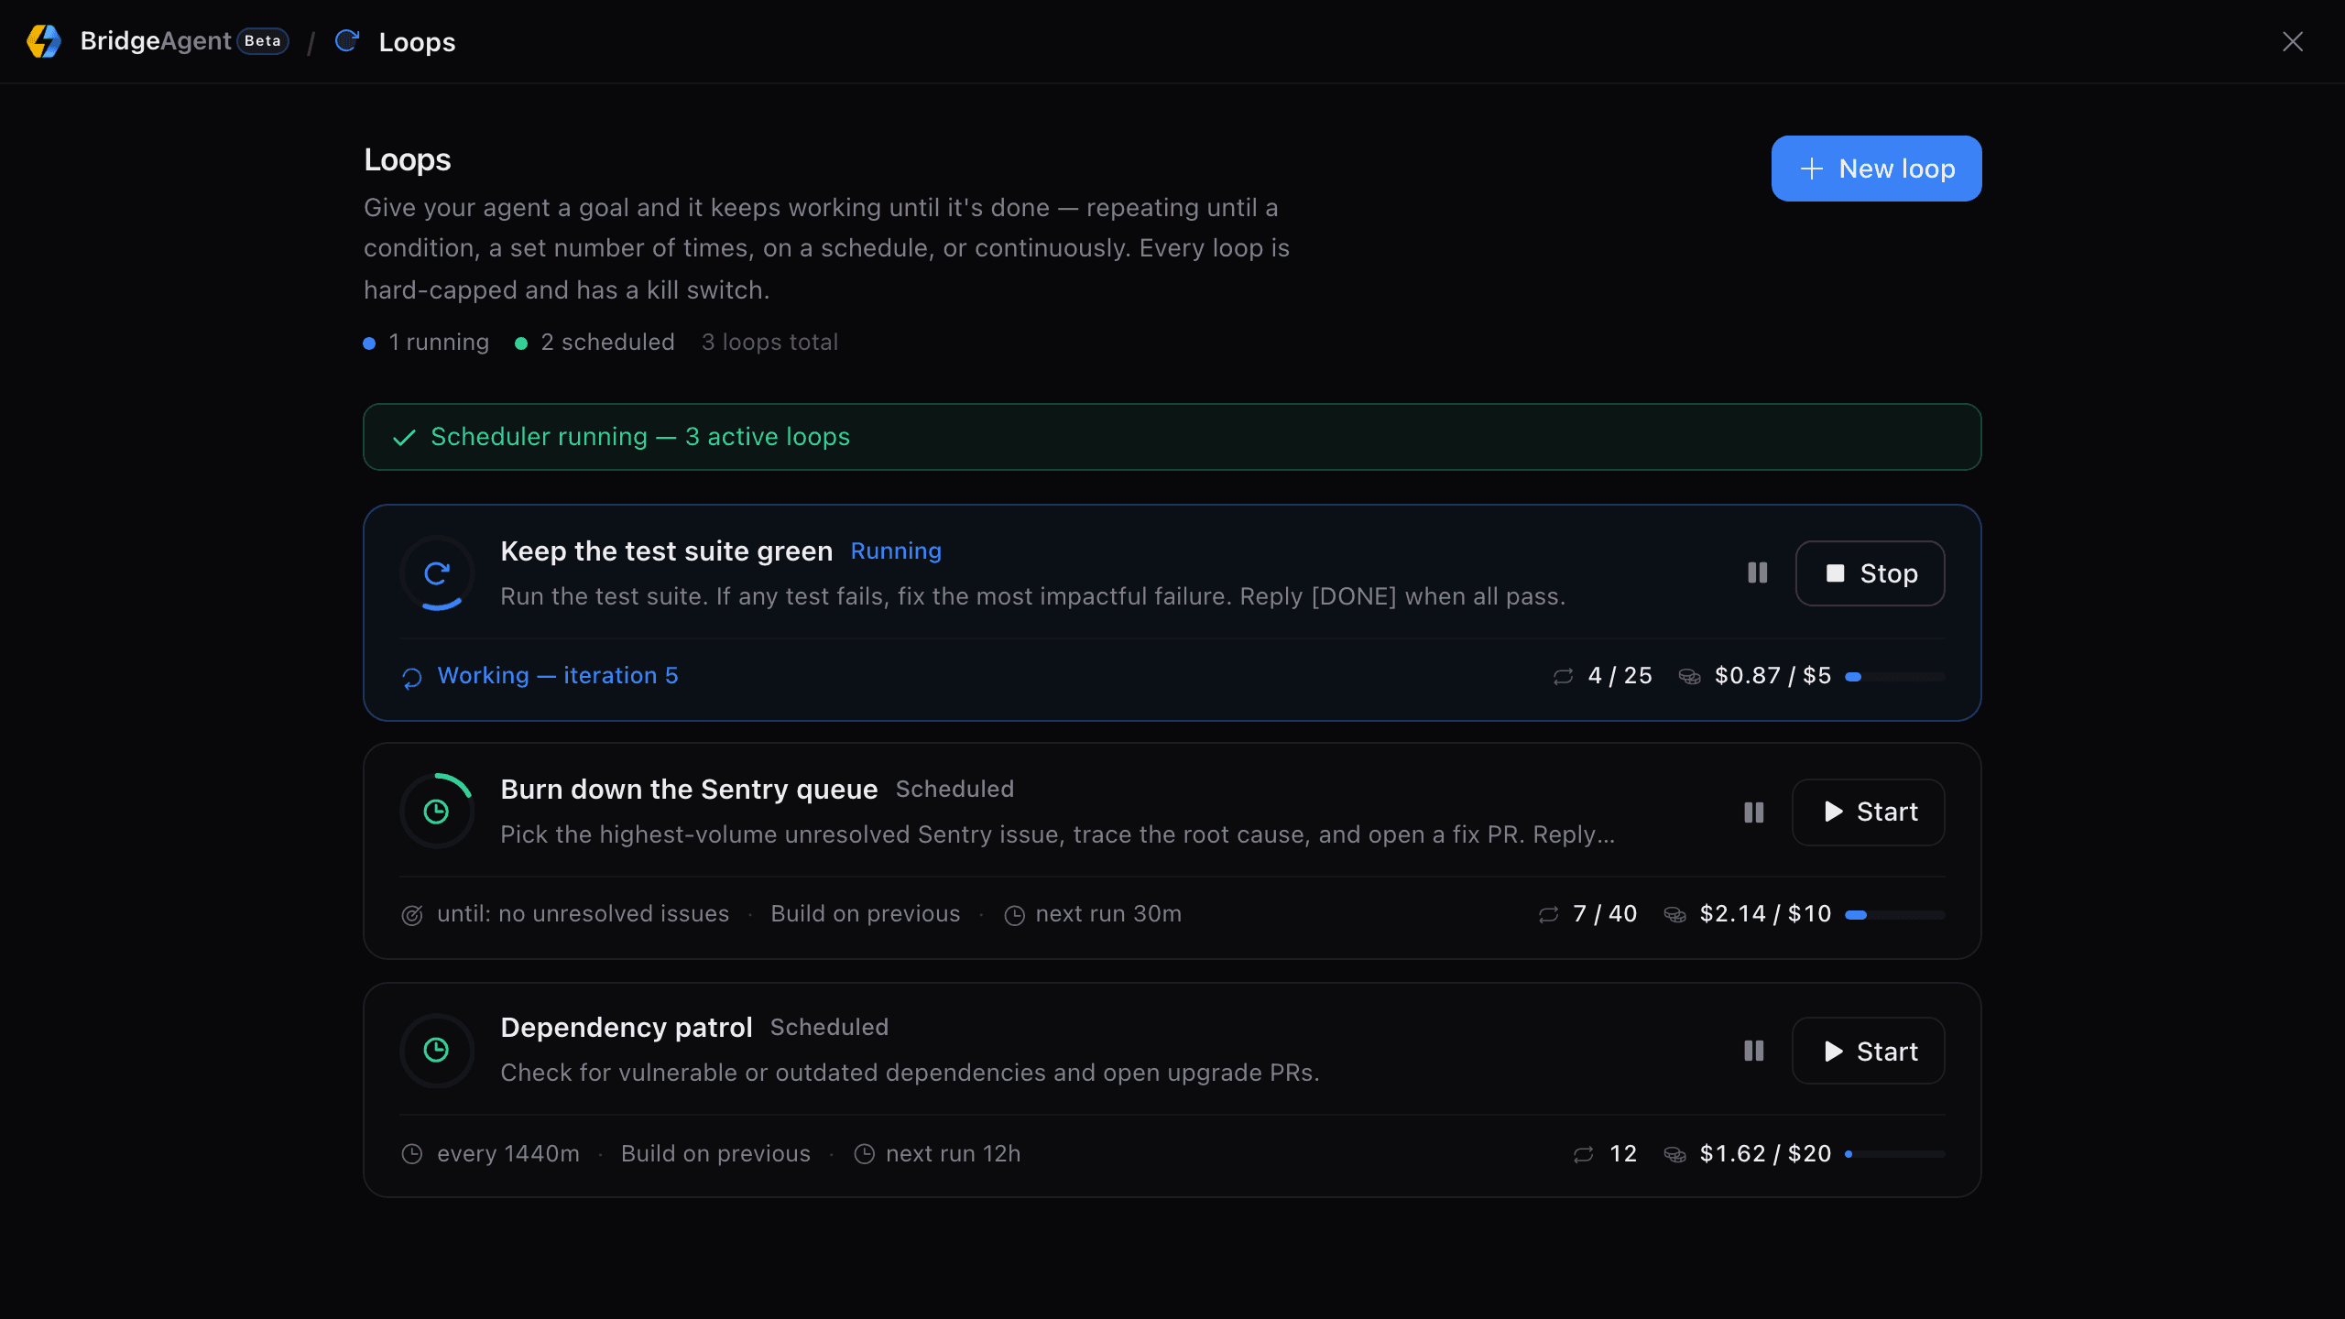Viewport: 2345px width, 1319px height.
Task: Click the iteration count icon beside 4 / 25
Action: coord(1563,676)
